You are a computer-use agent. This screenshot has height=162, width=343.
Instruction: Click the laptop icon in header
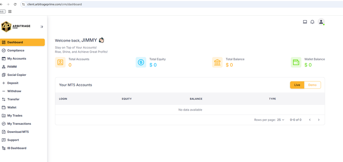(305, 22)
